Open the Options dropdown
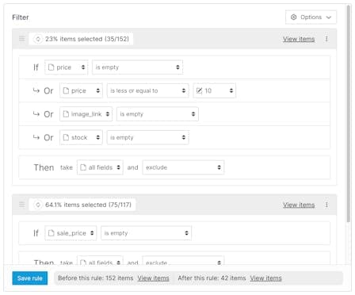Screen dimensions: 355x295 point(311,17)
